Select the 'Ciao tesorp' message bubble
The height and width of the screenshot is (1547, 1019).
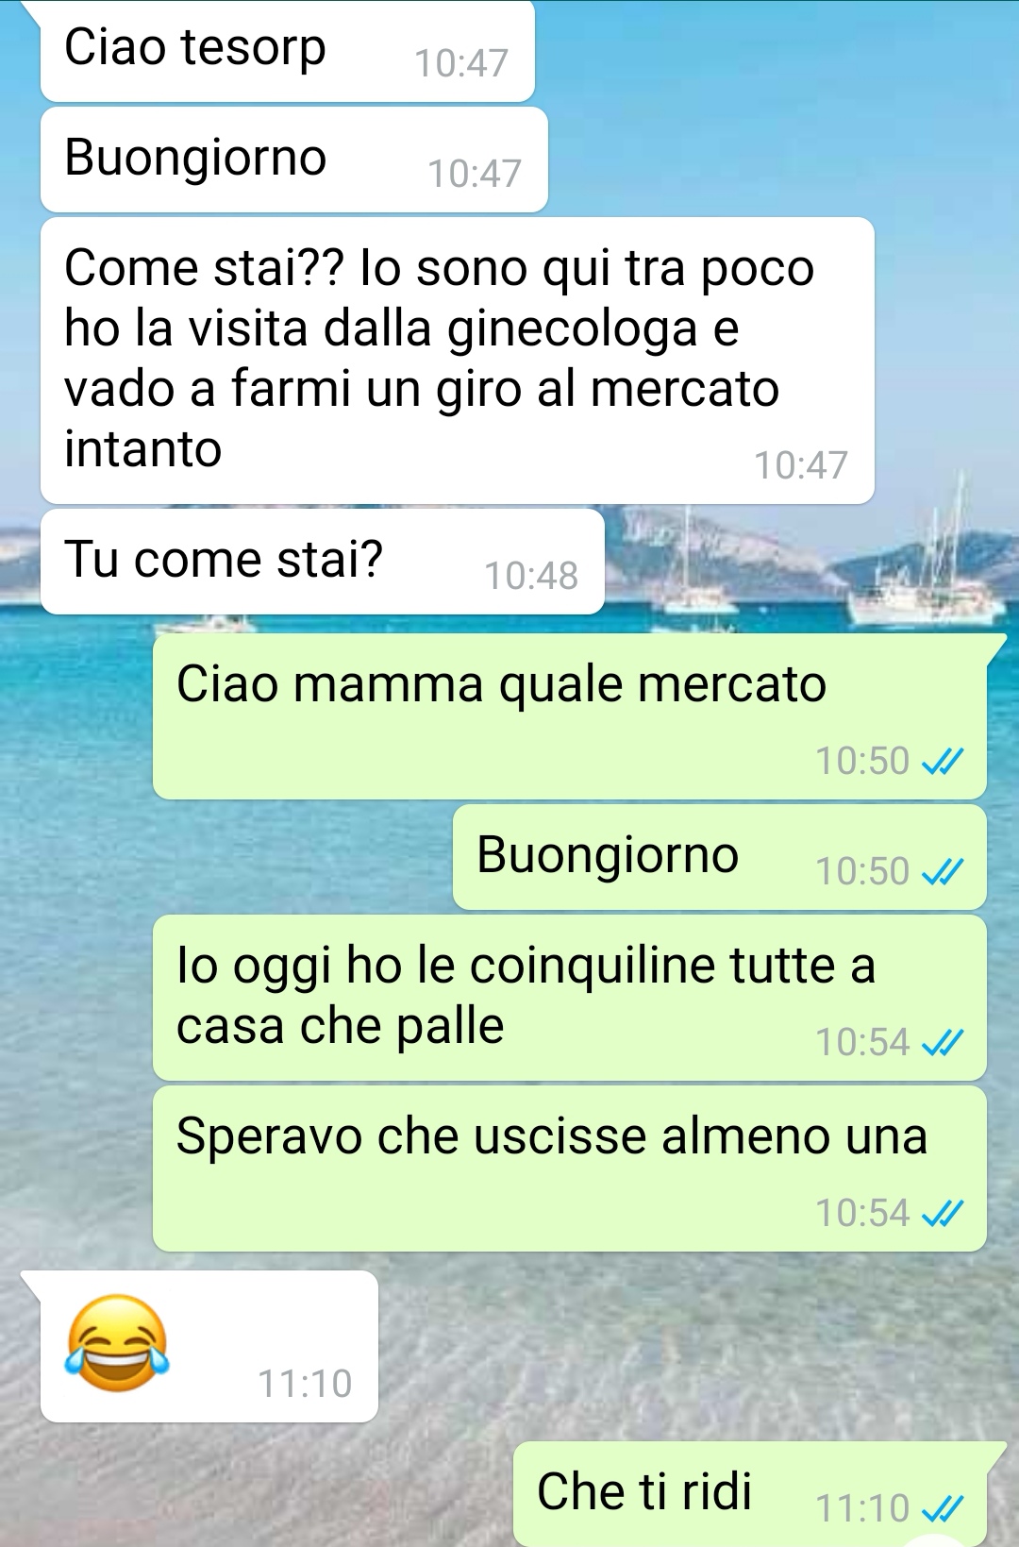[288, 51]
